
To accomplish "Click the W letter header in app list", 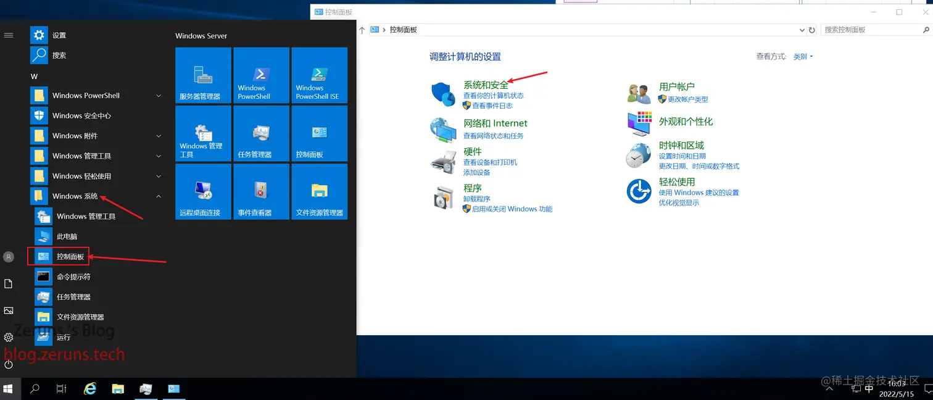I will [x=35, y=77].
